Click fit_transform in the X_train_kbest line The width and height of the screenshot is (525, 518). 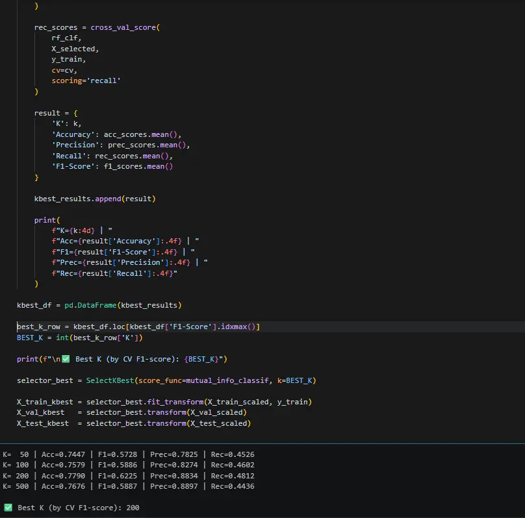[x=175, y=402]
